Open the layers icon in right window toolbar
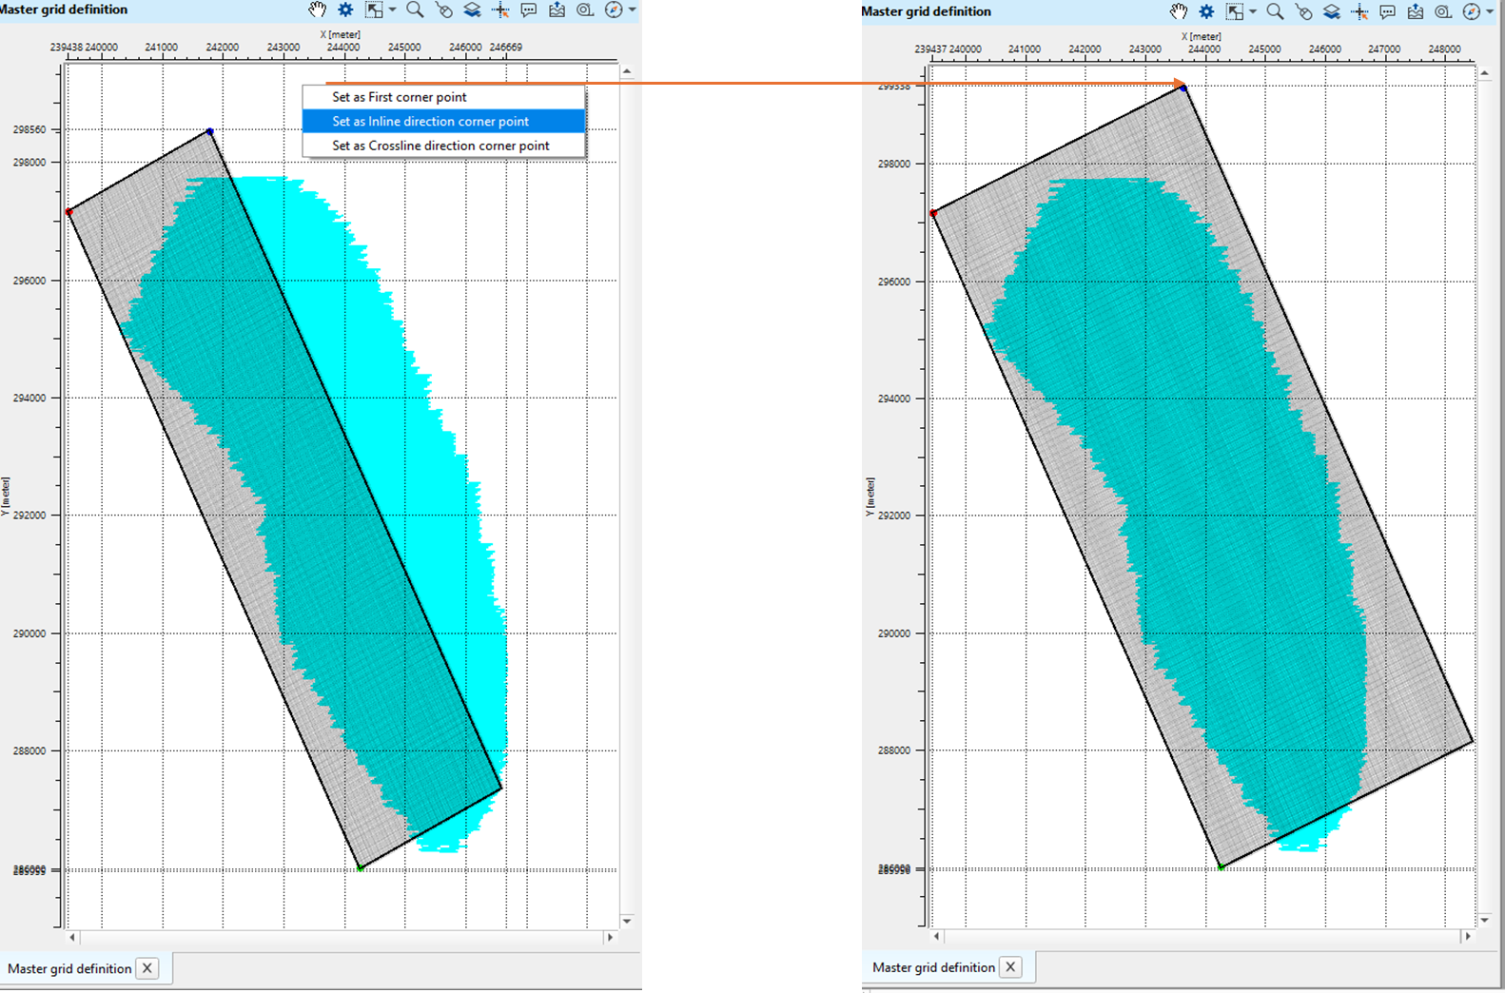This screenshot has width=1505, height=993. pos(1332,11)
